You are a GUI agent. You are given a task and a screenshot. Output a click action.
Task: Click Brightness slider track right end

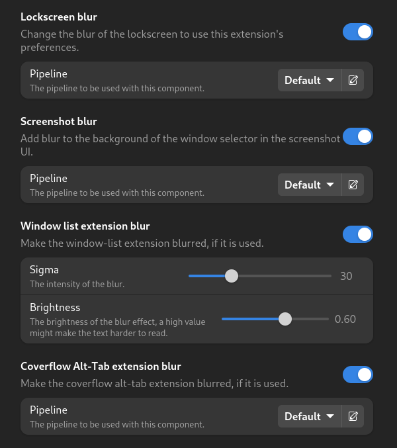click(327, 319)
